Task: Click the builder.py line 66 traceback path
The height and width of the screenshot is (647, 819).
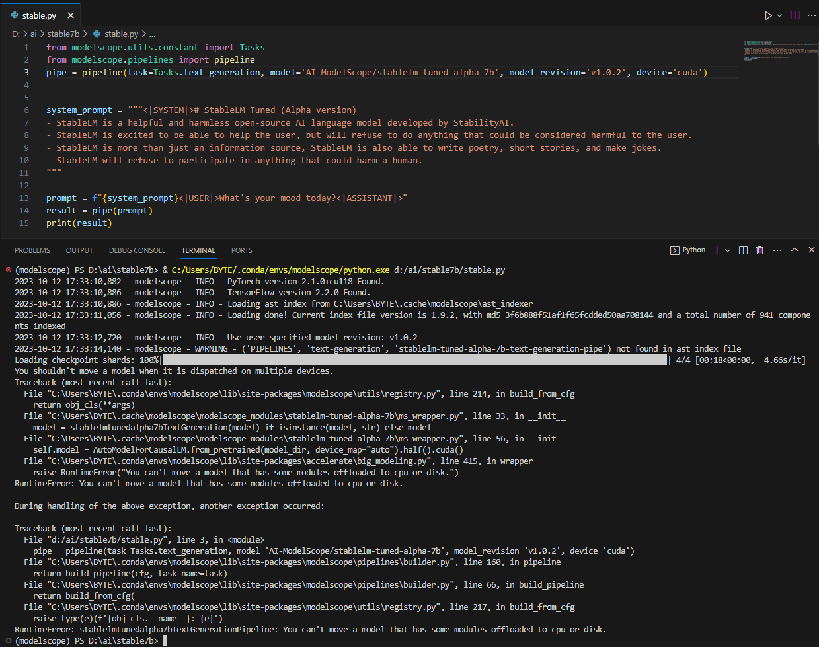Action: 252,585
